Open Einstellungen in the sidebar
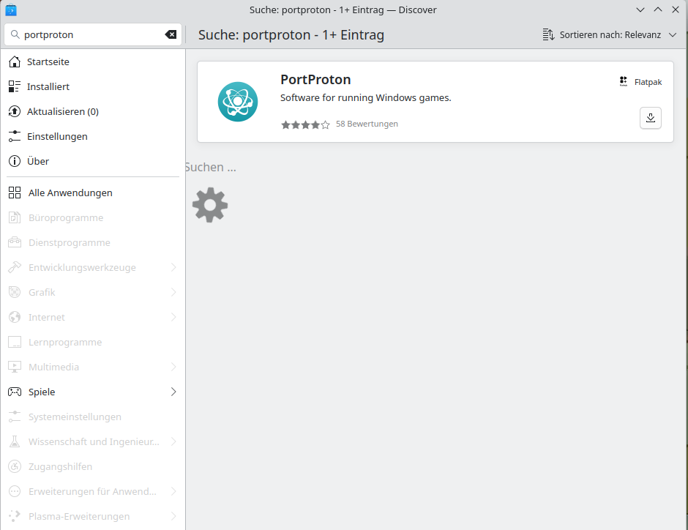Viewport: 688px width, 530px height. tap(93, 136)
